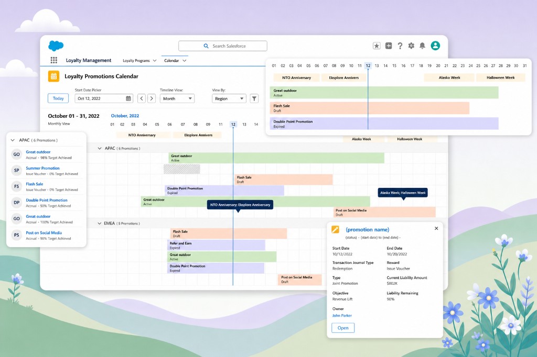Open the Favorites star icon
The image size is (537, 357).
(x=377, y=46)
